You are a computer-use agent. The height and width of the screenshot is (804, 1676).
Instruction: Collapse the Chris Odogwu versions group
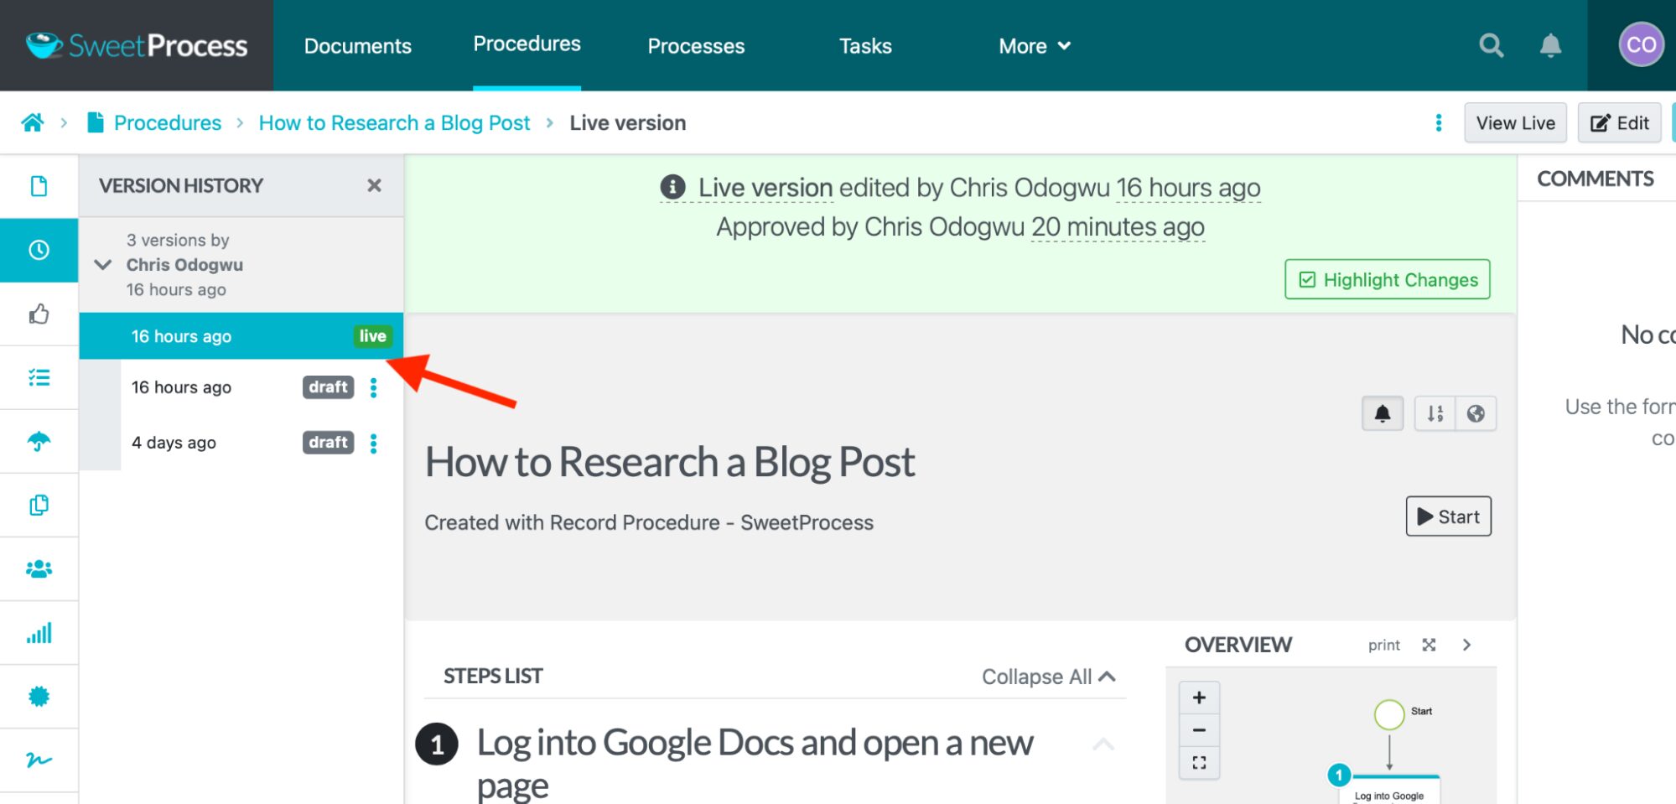[103, 265]
